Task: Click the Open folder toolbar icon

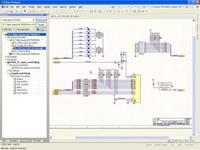Action: (7, 11)
